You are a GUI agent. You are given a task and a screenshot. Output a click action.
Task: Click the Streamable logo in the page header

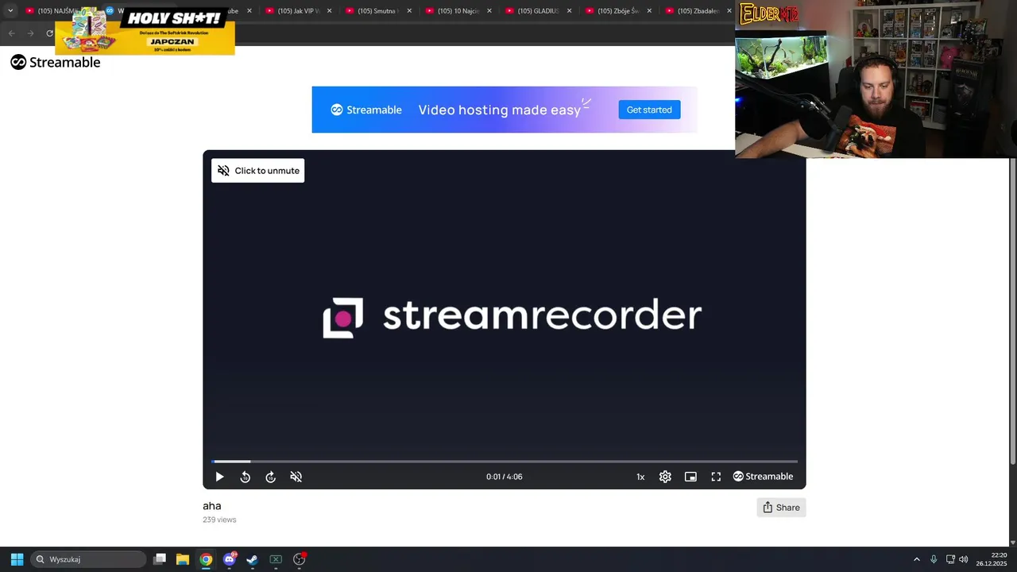(x=56, y=62)
